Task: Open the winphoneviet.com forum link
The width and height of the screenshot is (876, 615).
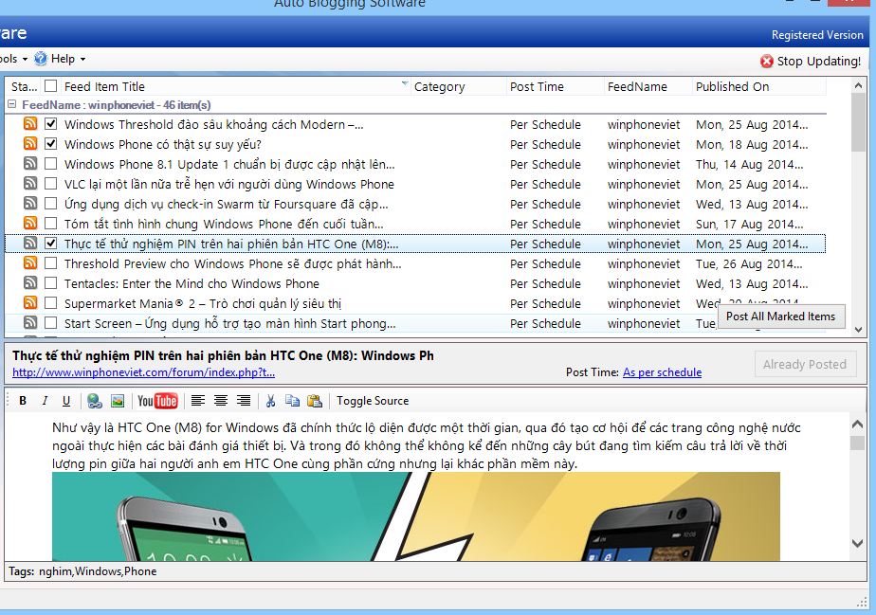Action: tap(143, 372)
